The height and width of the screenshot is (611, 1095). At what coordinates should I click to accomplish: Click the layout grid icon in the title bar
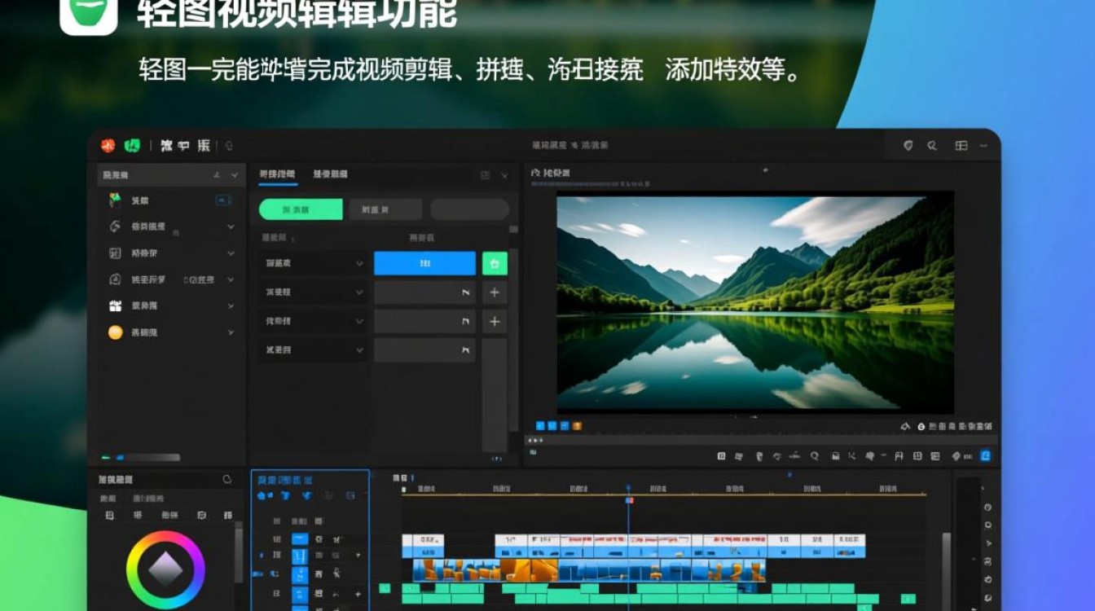[x=961, y=146]
